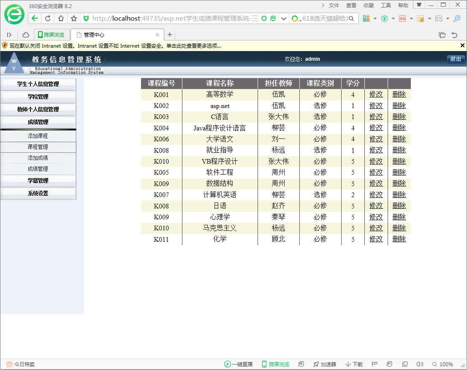Viewport: 467px width, 370px height.
Task: Open 添加课程 in the sidebar
Action: 38,136
